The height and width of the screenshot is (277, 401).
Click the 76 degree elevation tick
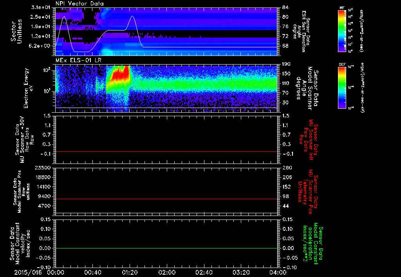pos(285,27)
